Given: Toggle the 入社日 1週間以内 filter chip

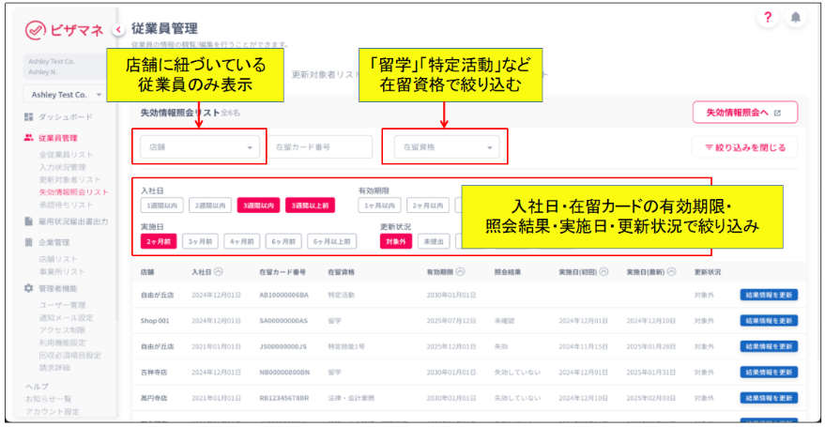Looking at the screenshot, I should pos(161,206).
